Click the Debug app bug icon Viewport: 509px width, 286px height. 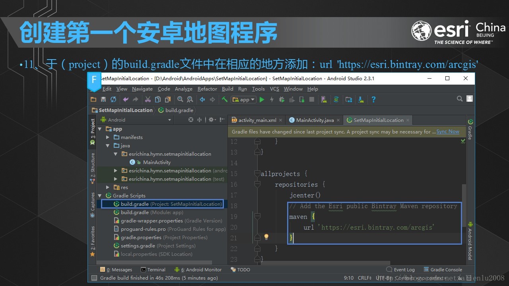pos(282,99)
